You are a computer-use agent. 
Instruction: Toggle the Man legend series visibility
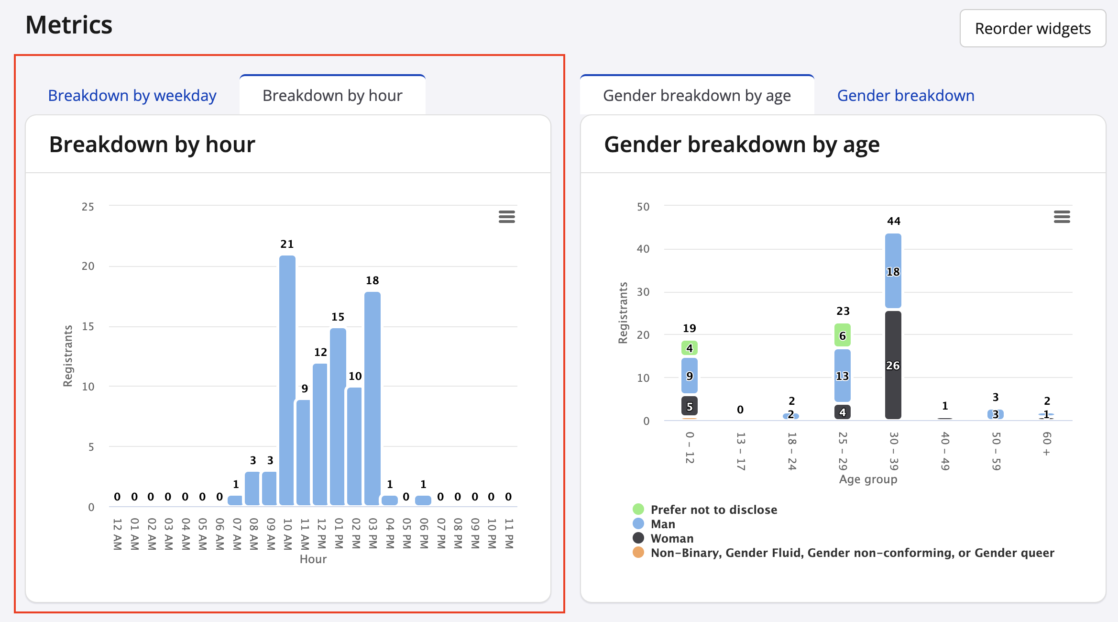tap(662, 524)
